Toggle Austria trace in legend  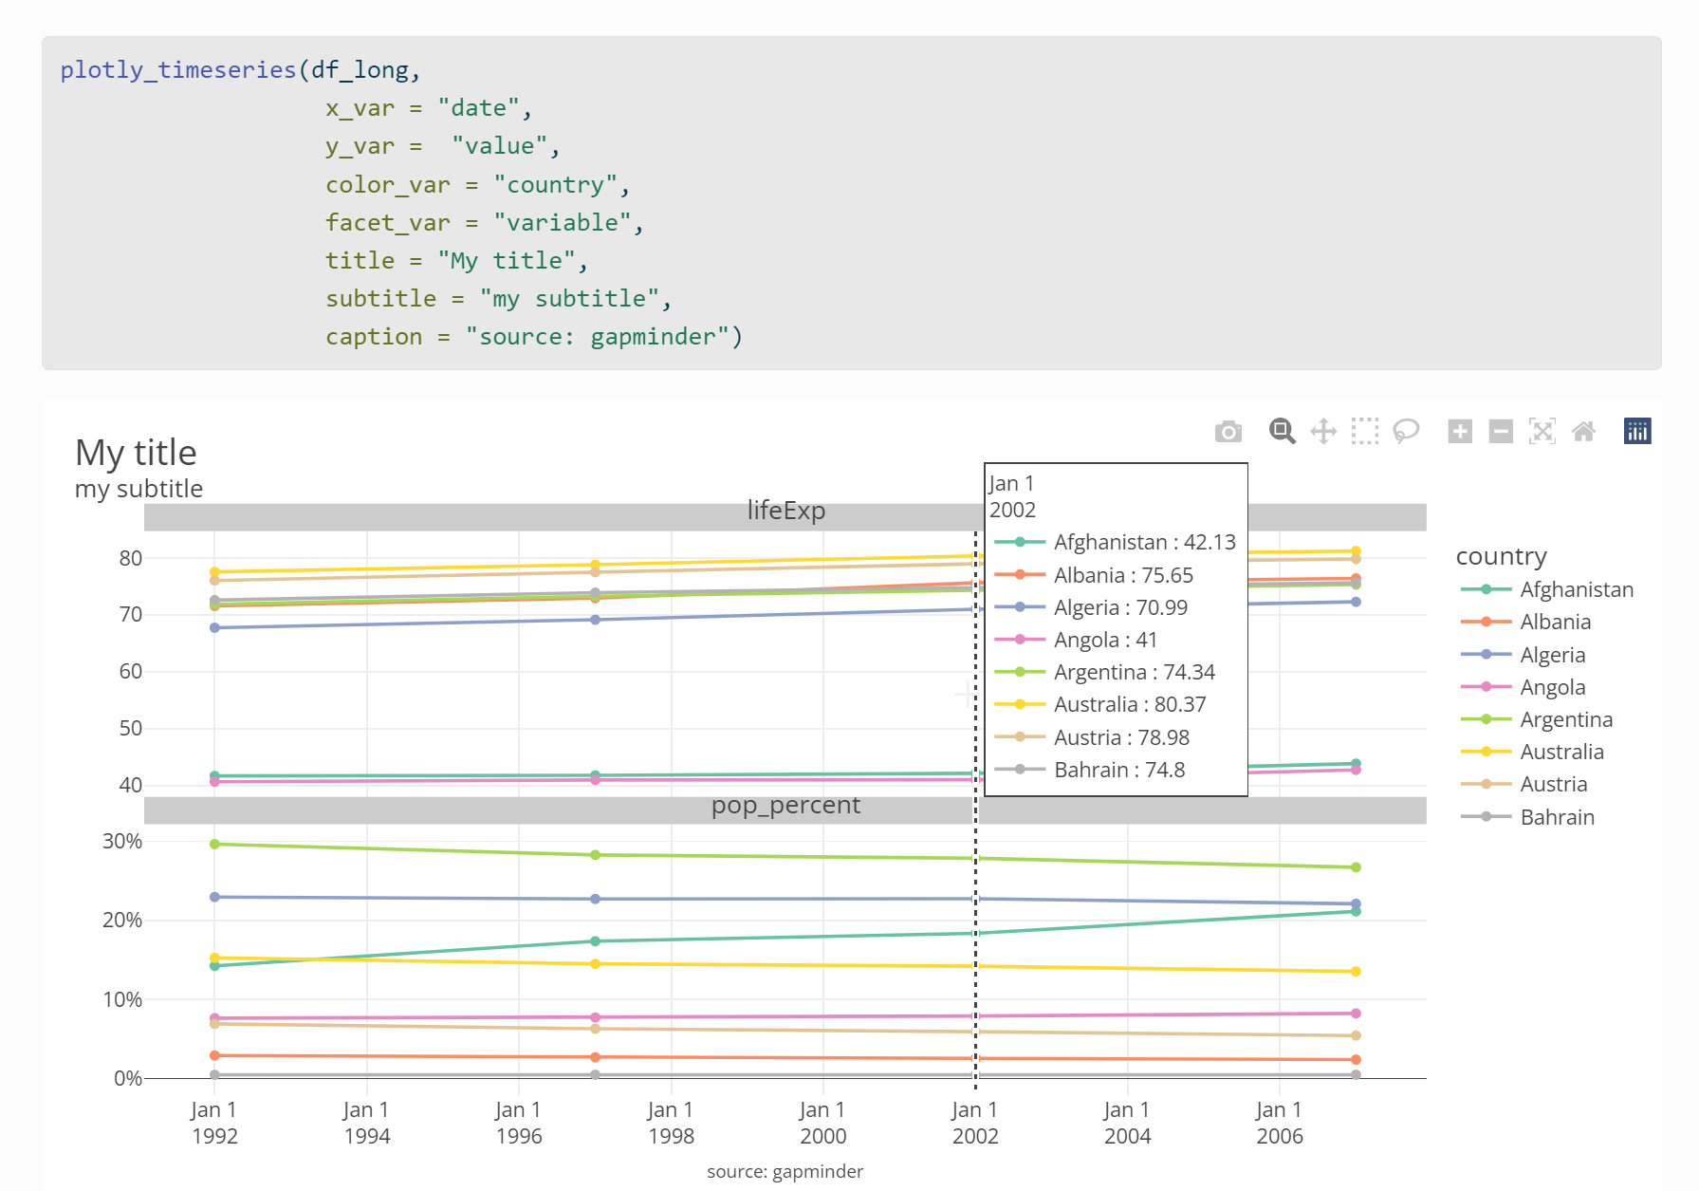pos(1524,784)
